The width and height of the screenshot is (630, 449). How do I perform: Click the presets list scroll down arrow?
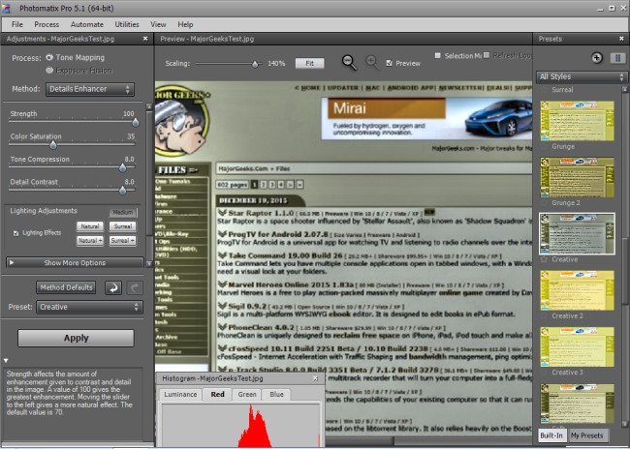625,424
